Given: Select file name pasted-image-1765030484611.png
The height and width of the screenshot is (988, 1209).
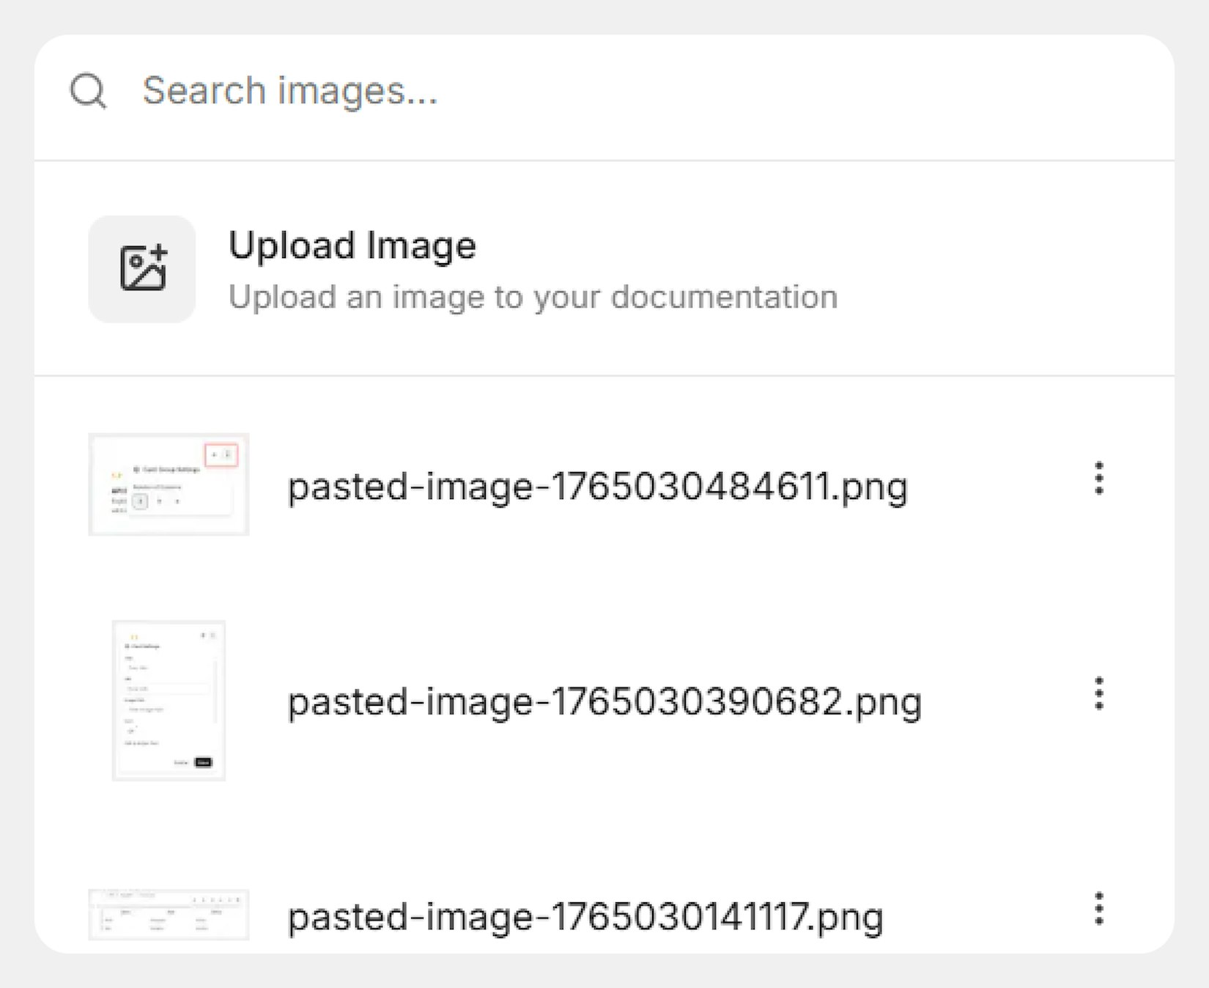Looking at the screenshot, I should click(597, 487).
